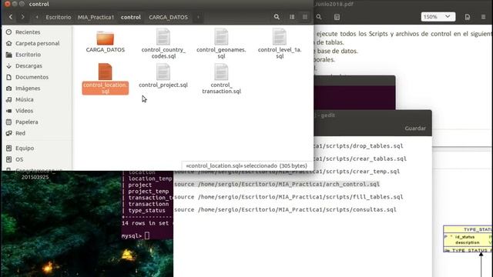493x277 pixels.
Task: Open Red in the sidebar
Action: click(x=20, y=133)
